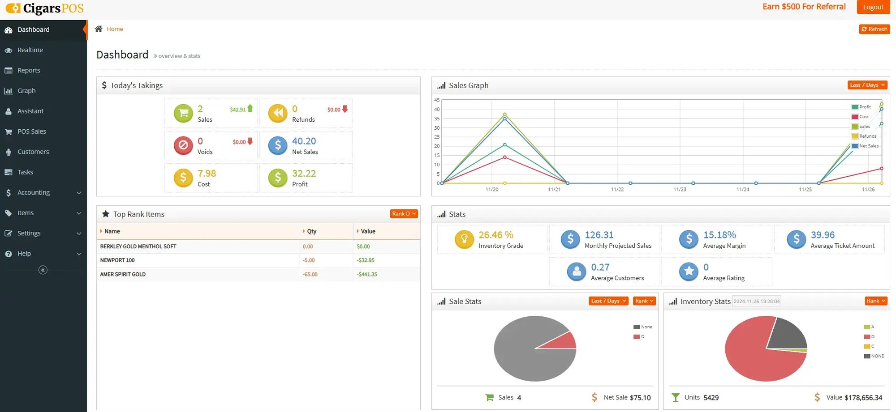Click the Items tag sidebar icon
This screenshot has width=896, height=412.
click(x=8, y=213)
